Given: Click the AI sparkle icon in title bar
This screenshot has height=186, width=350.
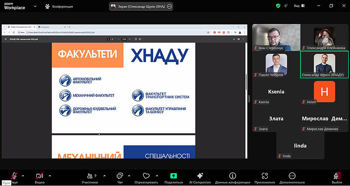Looking at the screenshot, I should tap(286, 6).
